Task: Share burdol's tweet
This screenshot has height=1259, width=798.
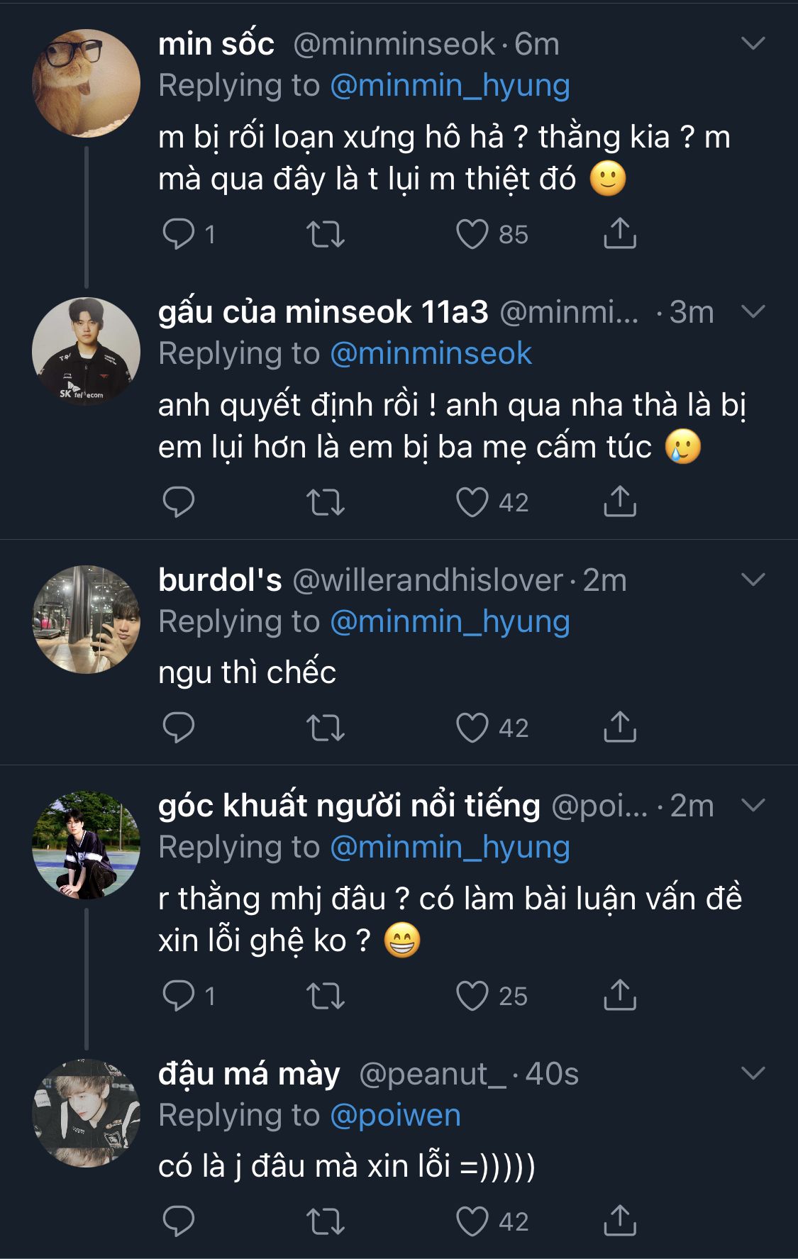Action: coord(620,728)
